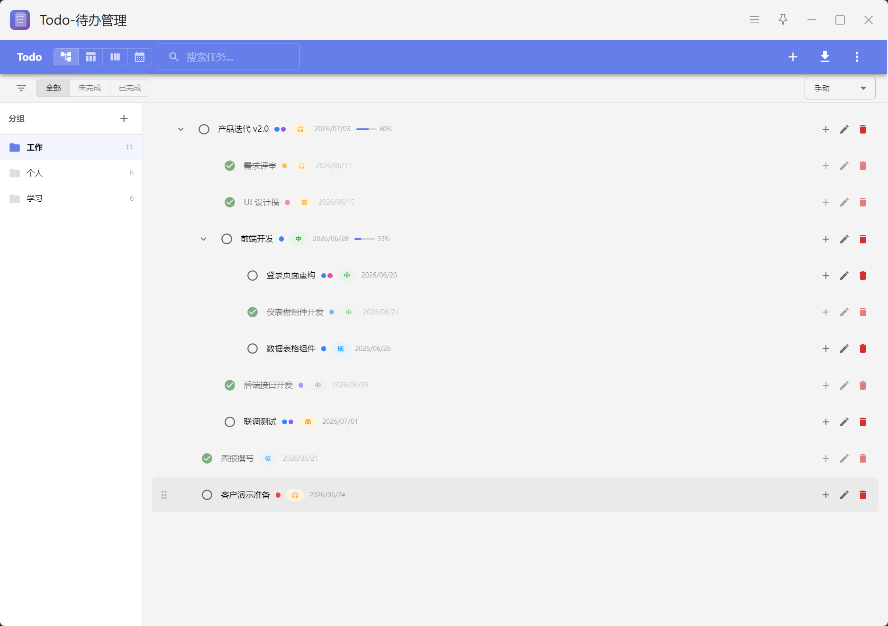
Task: Collapse the 前端开发 subtasks
Action: (203, 239)
